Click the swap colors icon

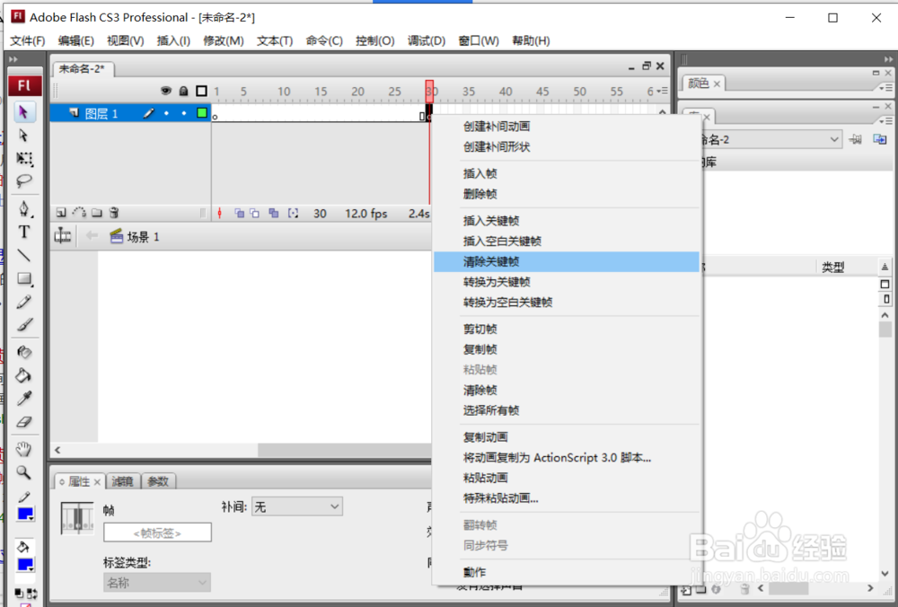32,594
